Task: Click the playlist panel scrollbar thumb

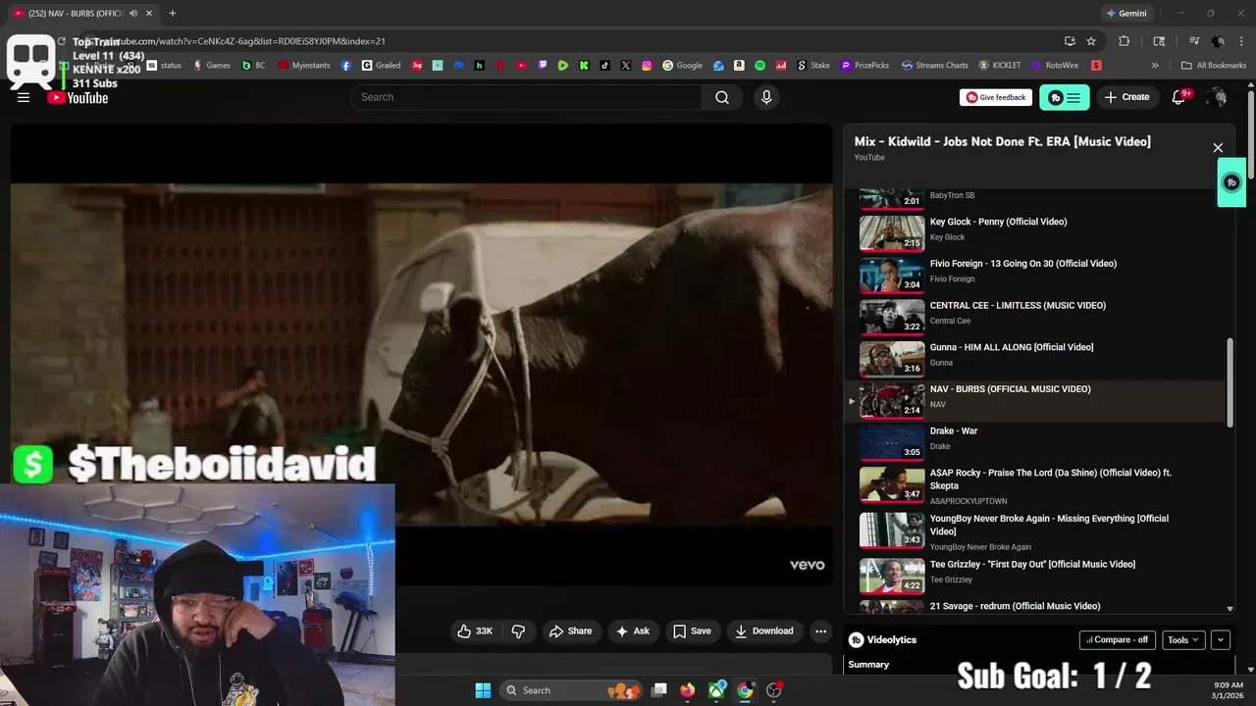Action: [1230, 380]
